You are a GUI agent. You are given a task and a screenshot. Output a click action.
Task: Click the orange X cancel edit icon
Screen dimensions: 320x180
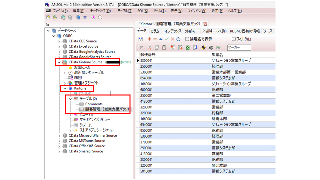click(x=172, y=39)
